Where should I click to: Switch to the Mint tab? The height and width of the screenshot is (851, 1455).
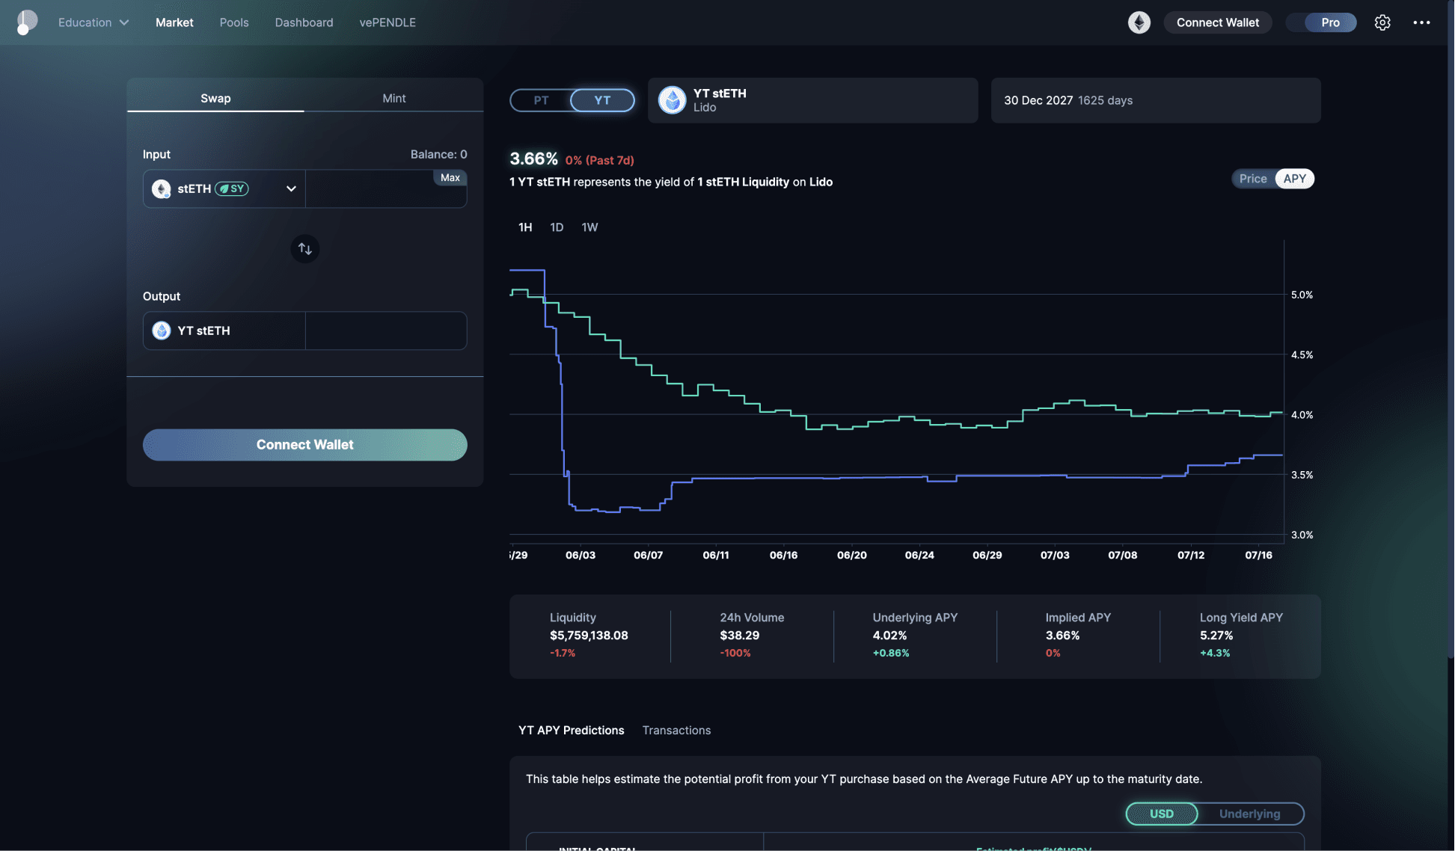click(394, 98)
